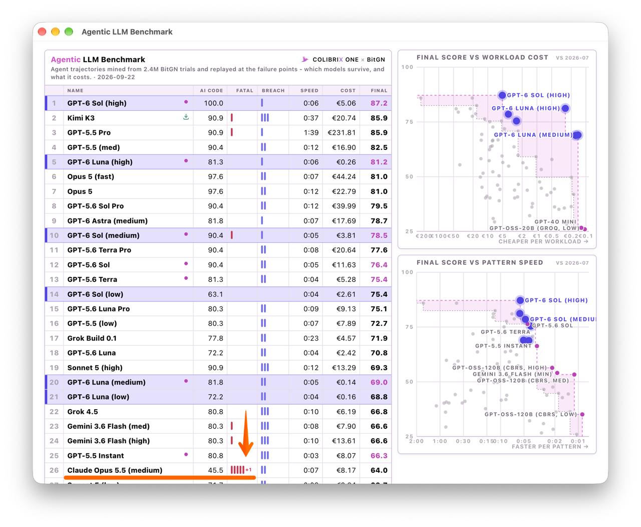Select the GPT-6 Astra (medium) model name
641x527 pixels.
point(108,221)
